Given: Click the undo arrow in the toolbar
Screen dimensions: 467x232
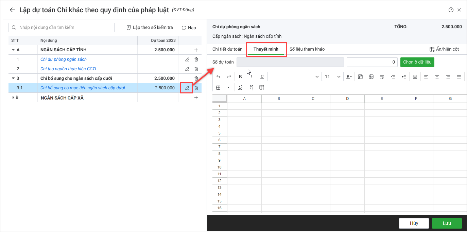Looking at the screenshot, I should 218,77.
